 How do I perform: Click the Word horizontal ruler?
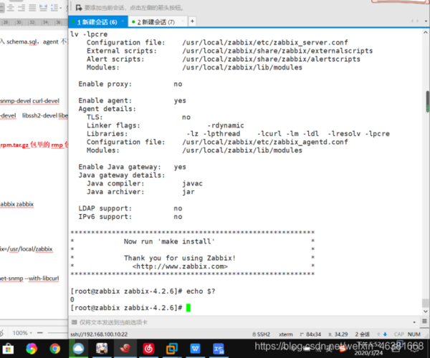34,22
